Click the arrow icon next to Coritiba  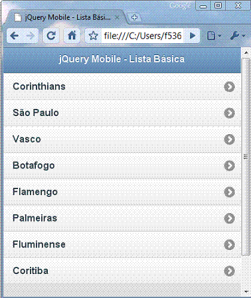coord(229,271)
